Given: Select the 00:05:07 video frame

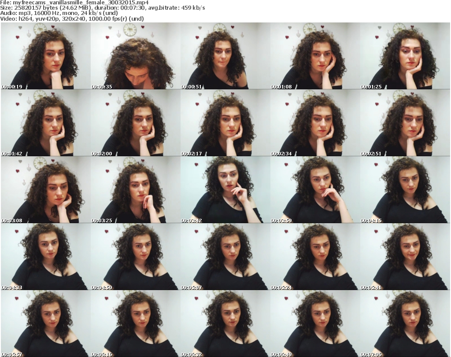Looking at the screenshot, I should (x=225, y=257).
